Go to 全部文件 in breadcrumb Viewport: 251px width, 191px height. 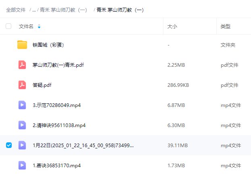16,10
